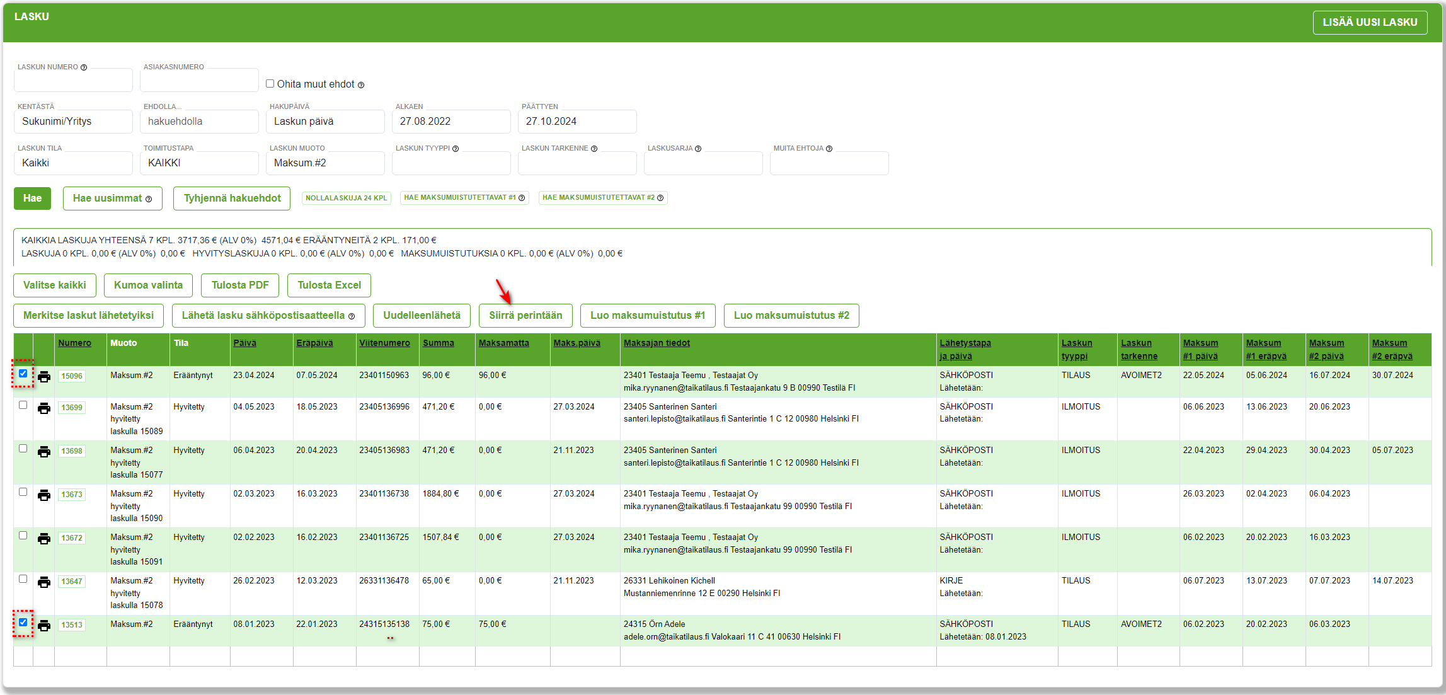The height and width of the screenshot is (695, 1446).
Task: Click Luo maksumuistutus #1 button
Action: (648, 316)
